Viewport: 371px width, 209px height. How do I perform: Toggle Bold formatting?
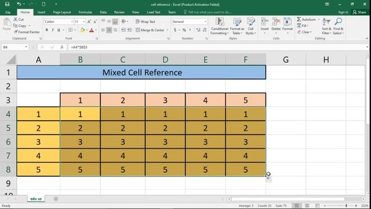click(46, 30)
